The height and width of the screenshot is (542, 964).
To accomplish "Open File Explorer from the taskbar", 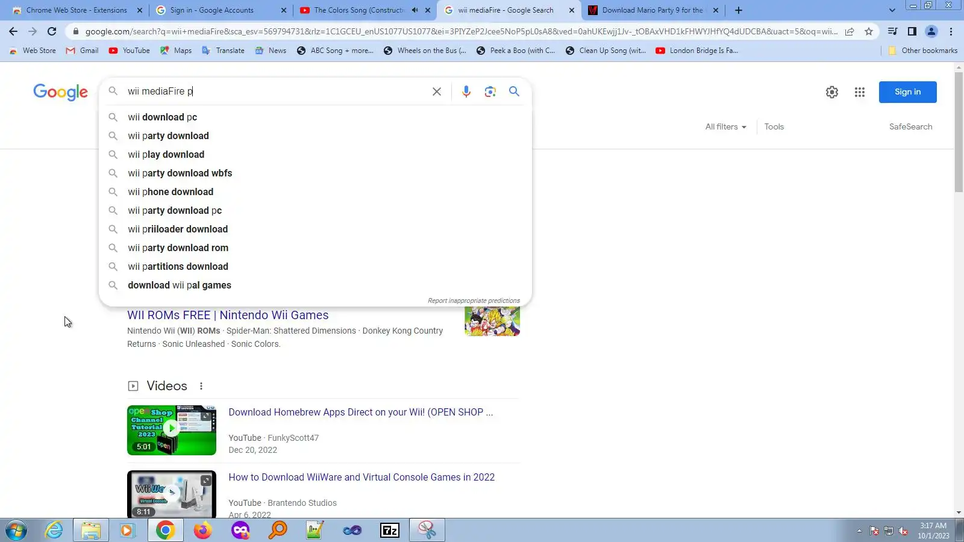I will 91,531.
